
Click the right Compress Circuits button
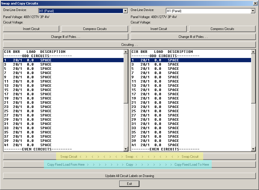222,29
